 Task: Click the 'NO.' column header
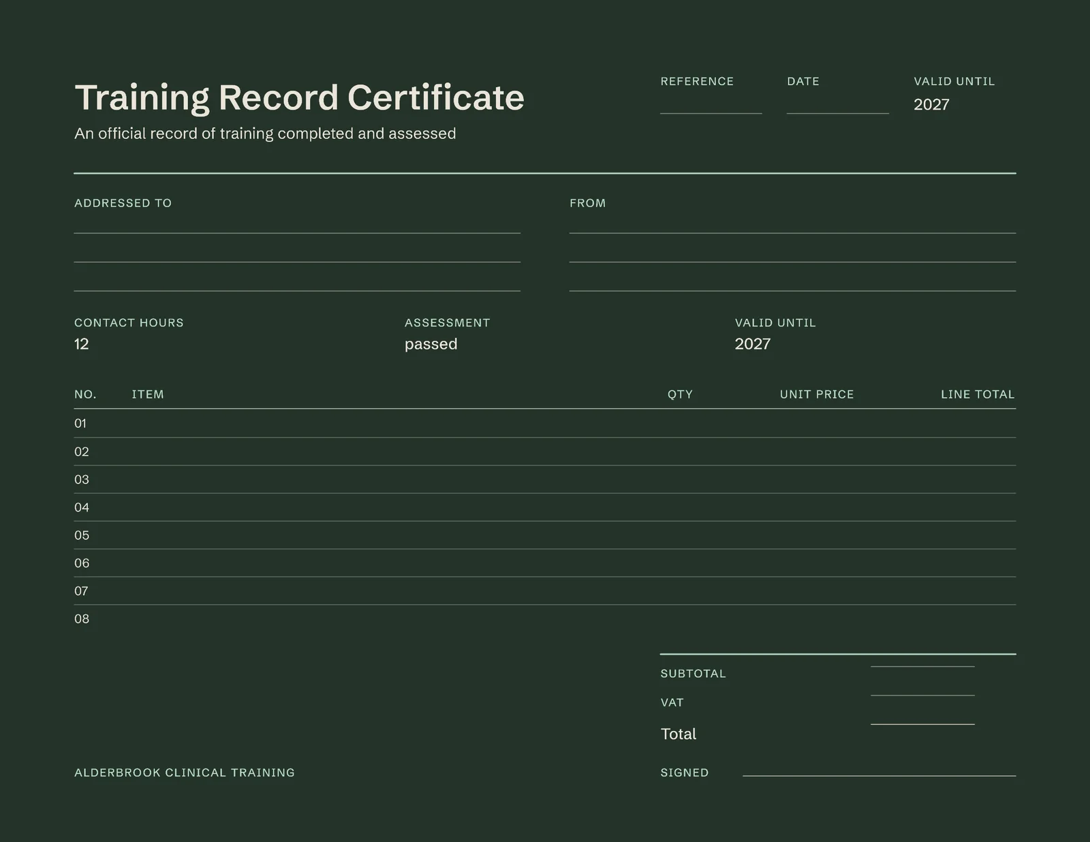pos(85,394)
